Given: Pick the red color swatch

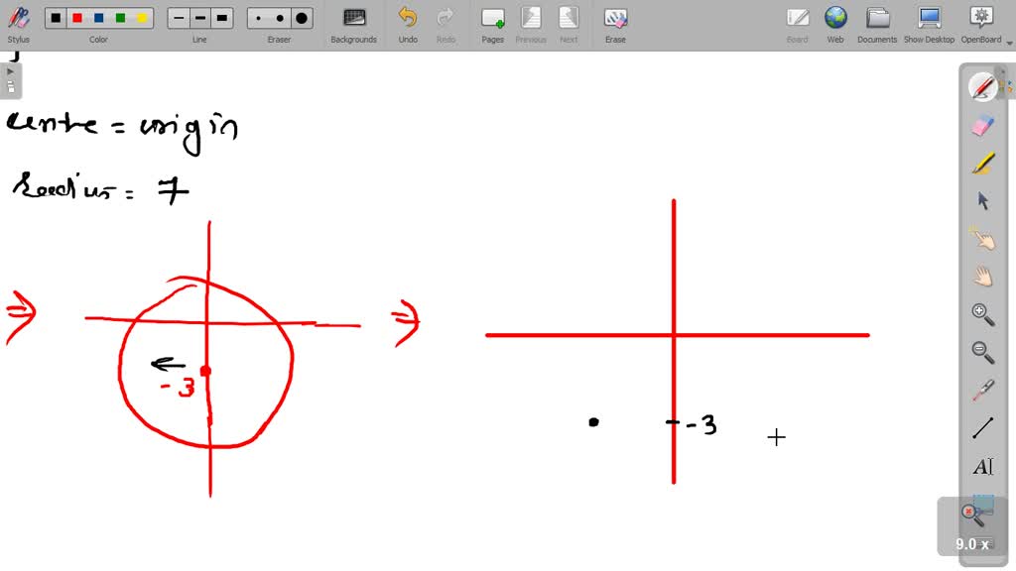Looking at the screenshot, I should [x=76, y=17].
